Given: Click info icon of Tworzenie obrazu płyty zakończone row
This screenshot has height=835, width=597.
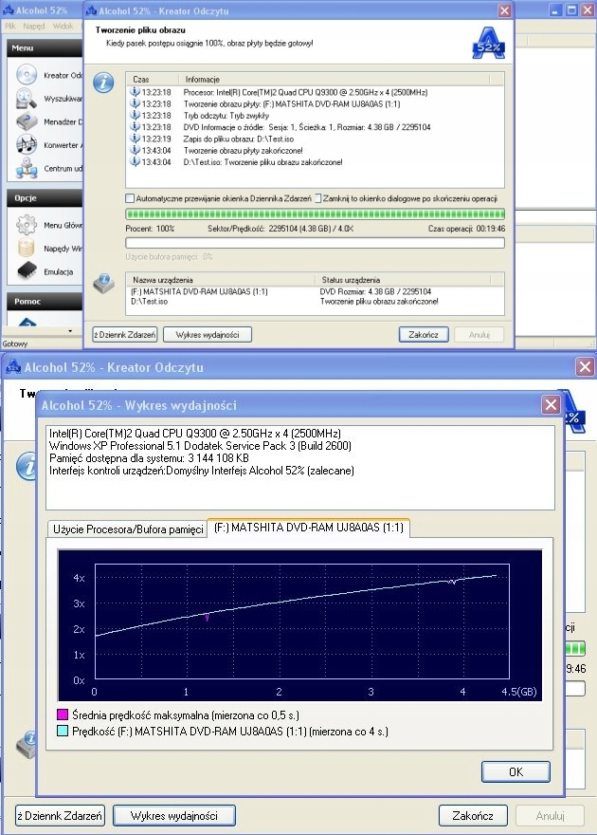Looking at the screenshot, I should [x=135, y=150].
